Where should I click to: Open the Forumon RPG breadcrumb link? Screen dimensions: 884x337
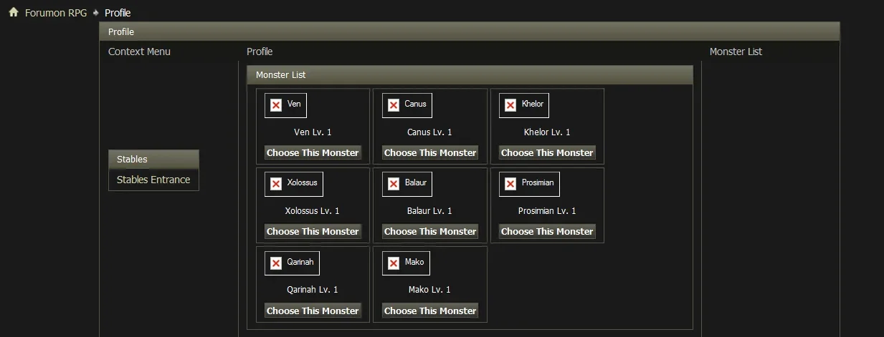[56, 13]
